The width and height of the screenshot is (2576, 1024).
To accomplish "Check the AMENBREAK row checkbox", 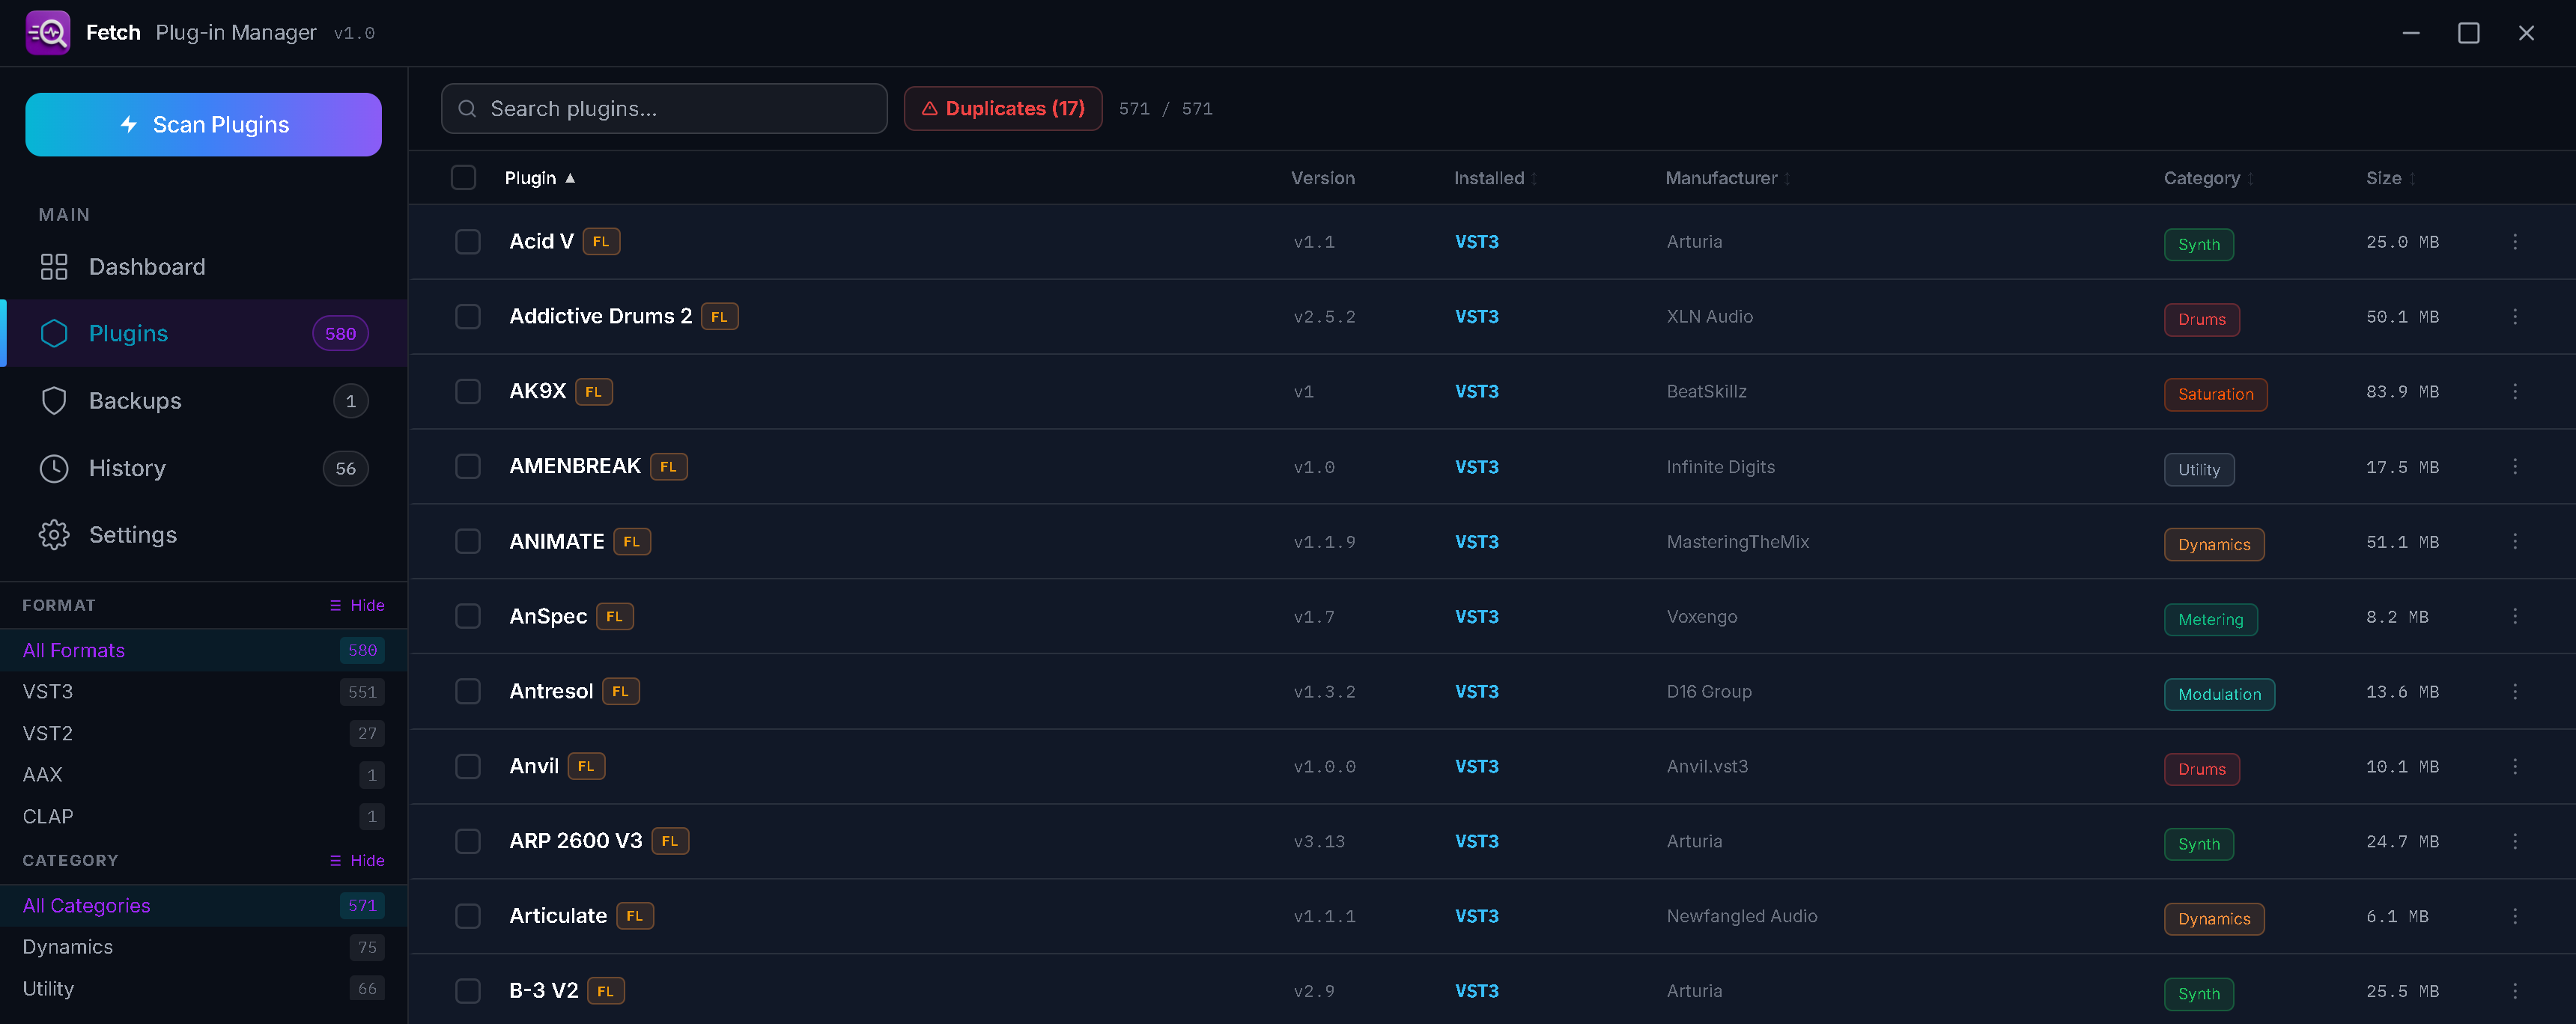I will 468,467.
